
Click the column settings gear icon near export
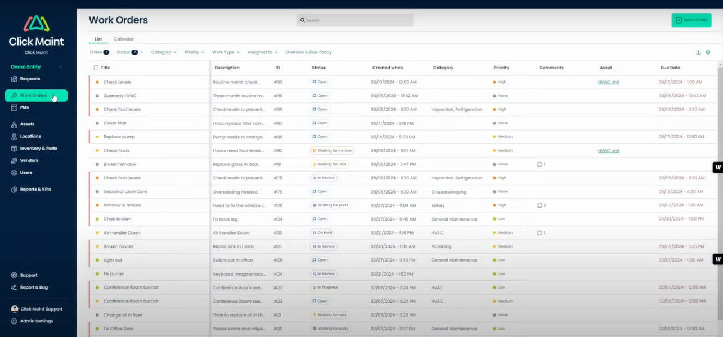pos(708,52)
